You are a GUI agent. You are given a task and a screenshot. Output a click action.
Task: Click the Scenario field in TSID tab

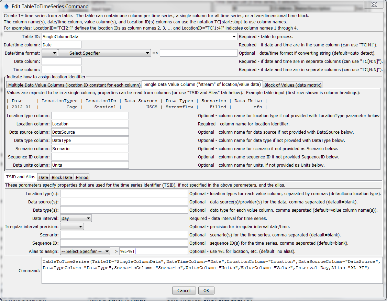pyautogui.click(x=124, y=235)
